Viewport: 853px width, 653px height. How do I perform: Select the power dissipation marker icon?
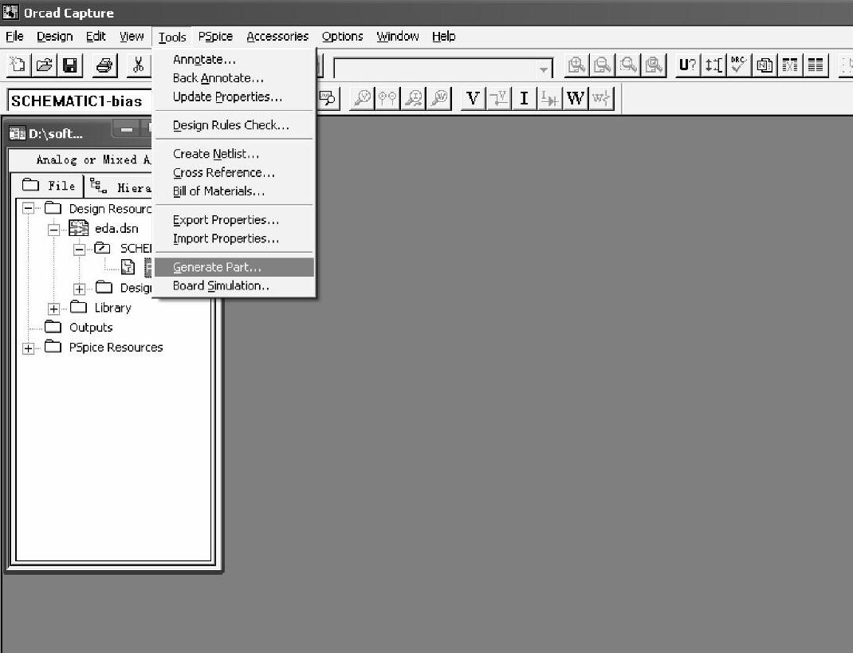point(439,98)
